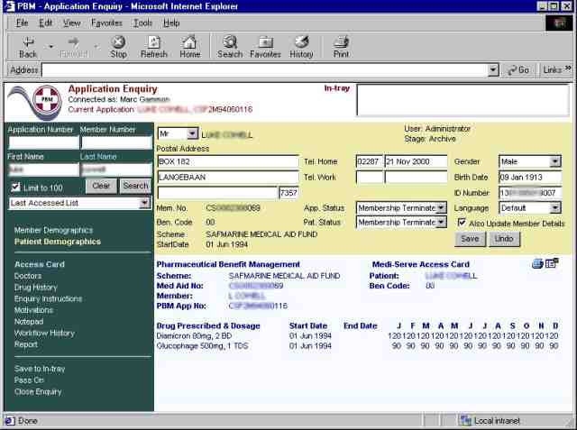The image size is (577, 430).
Task: Toggle Also Update Member Details checkbox
Action: [x=462, y=223]
